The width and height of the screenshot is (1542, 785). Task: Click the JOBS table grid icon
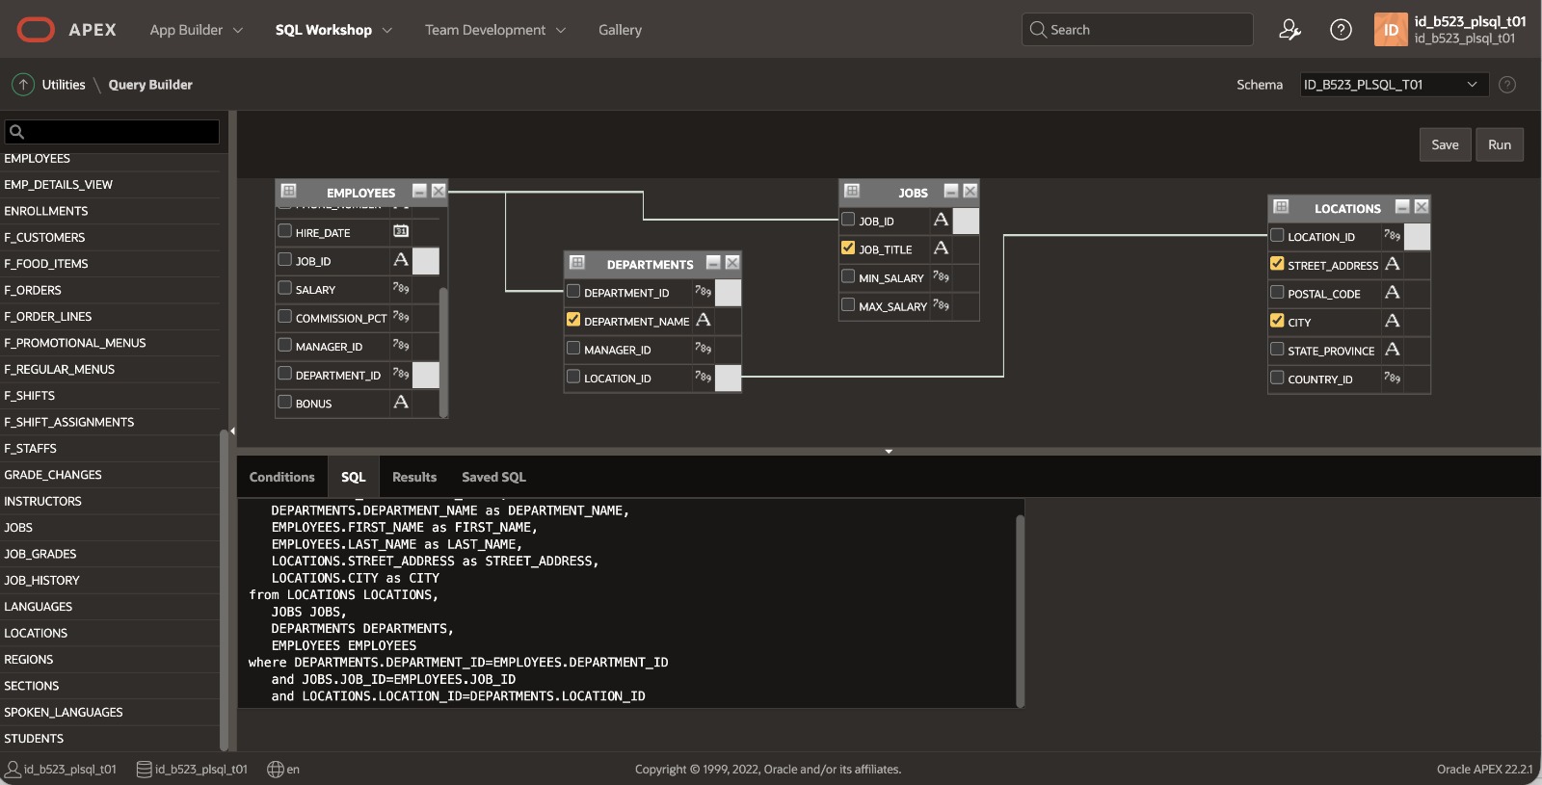[852, 191]
